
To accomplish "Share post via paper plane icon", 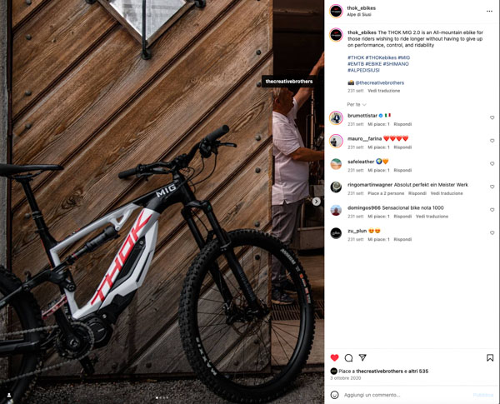I will (362, 357).
